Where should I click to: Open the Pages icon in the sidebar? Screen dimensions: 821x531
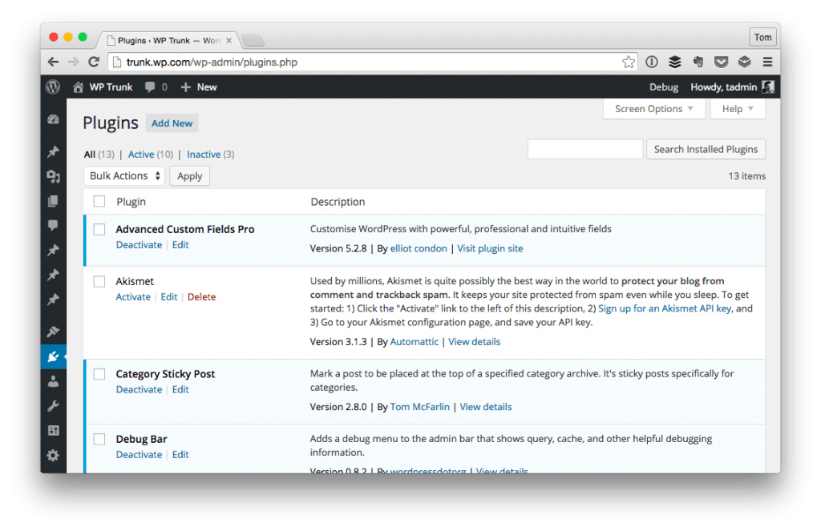(54, 201)
